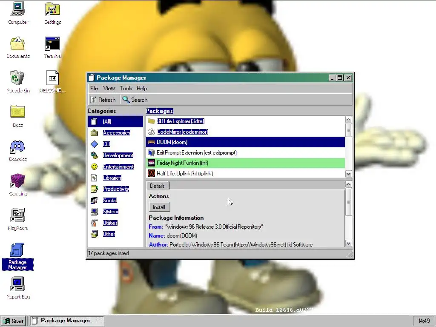Click the taskbar clock
Viewport: 436px width, 327px height.
click(424, 321)
